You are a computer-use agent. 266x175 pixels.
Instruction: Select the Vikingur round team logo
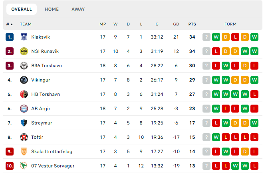tap(24, 80)
